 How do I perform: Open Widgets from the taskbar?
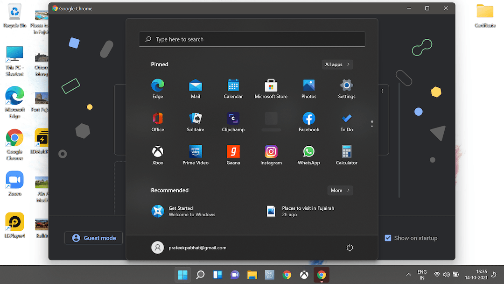coord(217,275)
